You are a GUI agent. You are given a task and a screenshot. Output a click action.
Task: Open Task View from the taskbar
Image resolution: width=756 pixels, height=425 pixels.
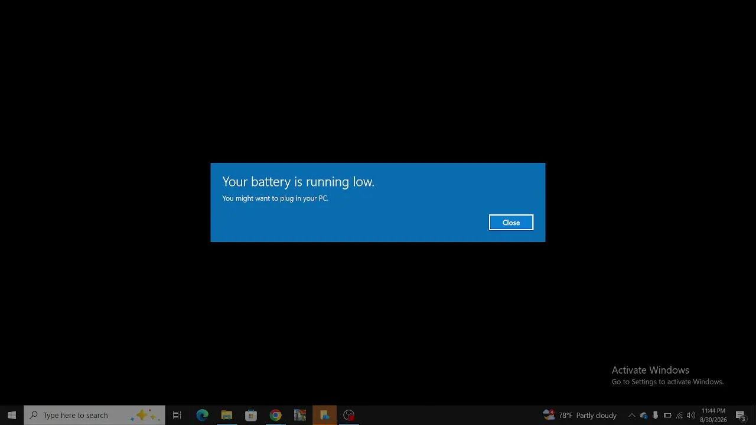point(177,415)
